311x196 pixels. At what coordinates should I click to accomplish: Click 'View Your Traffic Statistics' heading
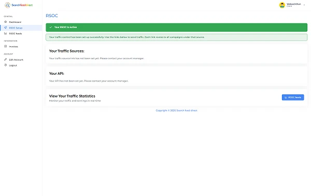(72, 96)
